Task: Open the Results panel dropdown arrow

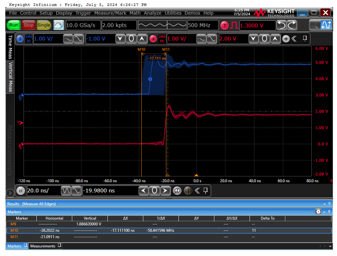Action: 324,204
